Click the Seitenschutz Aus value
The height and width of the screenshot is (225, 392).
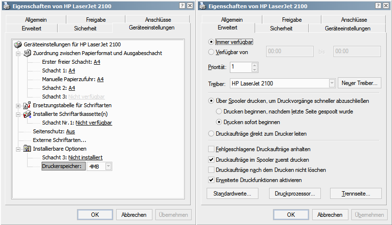(x=71, y=131)
